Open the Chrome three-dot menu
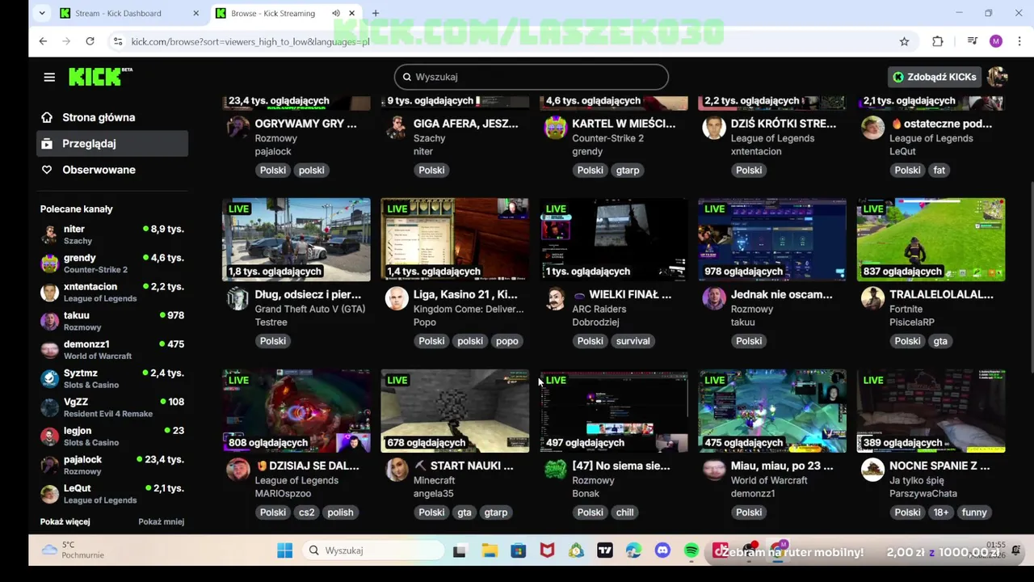This screenshot has height=582, width=1034. click(1019, 41)
